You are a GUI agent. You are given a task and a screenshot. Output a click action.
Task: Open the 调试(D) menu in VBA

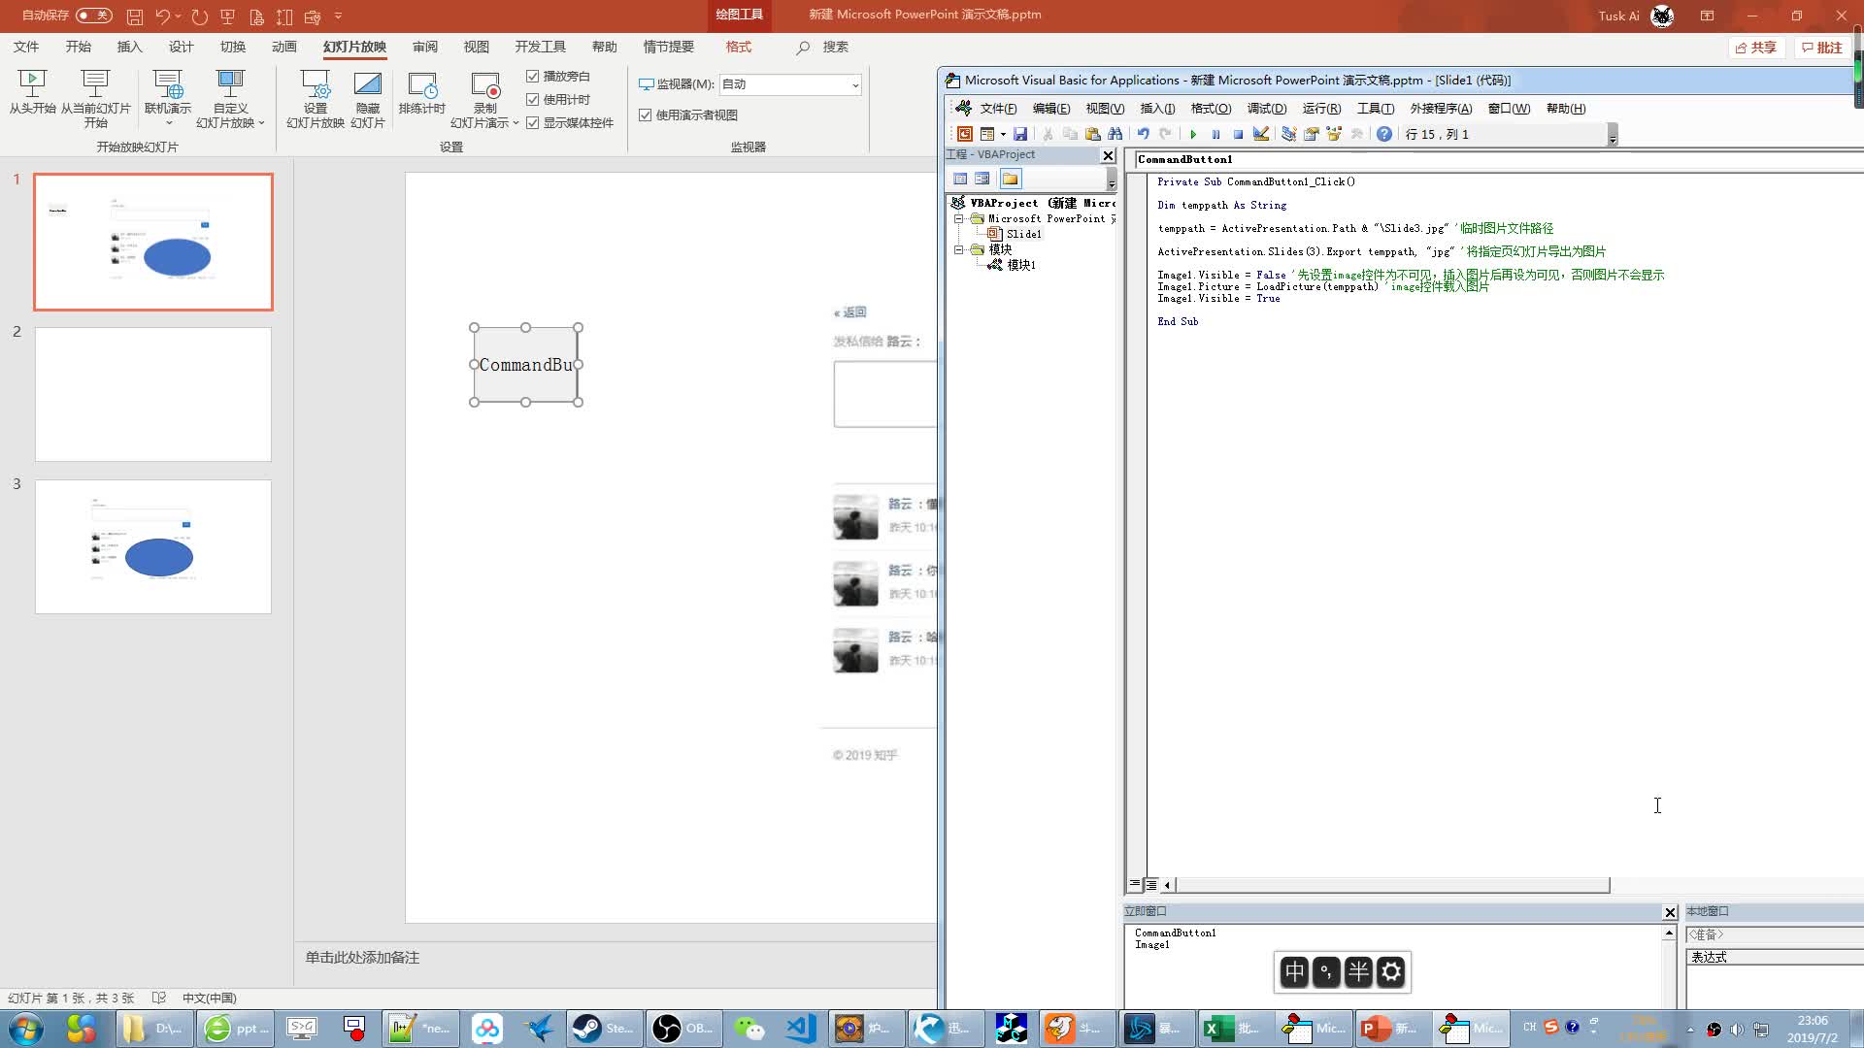tap(1266, 108)
